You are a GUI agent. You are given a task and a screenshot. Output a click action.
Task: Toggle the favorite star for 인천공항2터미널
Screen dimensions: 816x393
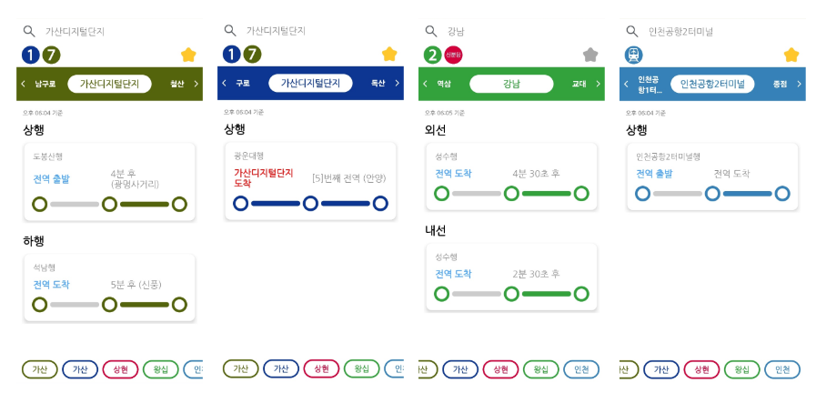[791, 55]
